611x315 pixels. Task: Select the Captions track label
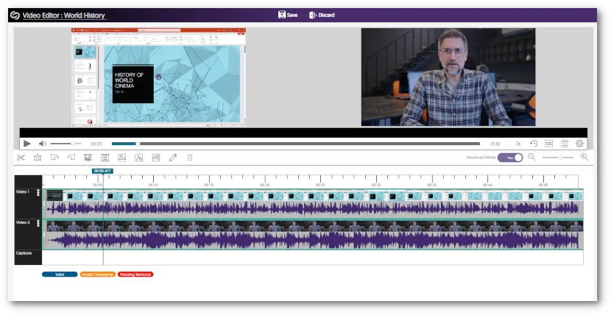pyautogui.click(x=24, y=253)
